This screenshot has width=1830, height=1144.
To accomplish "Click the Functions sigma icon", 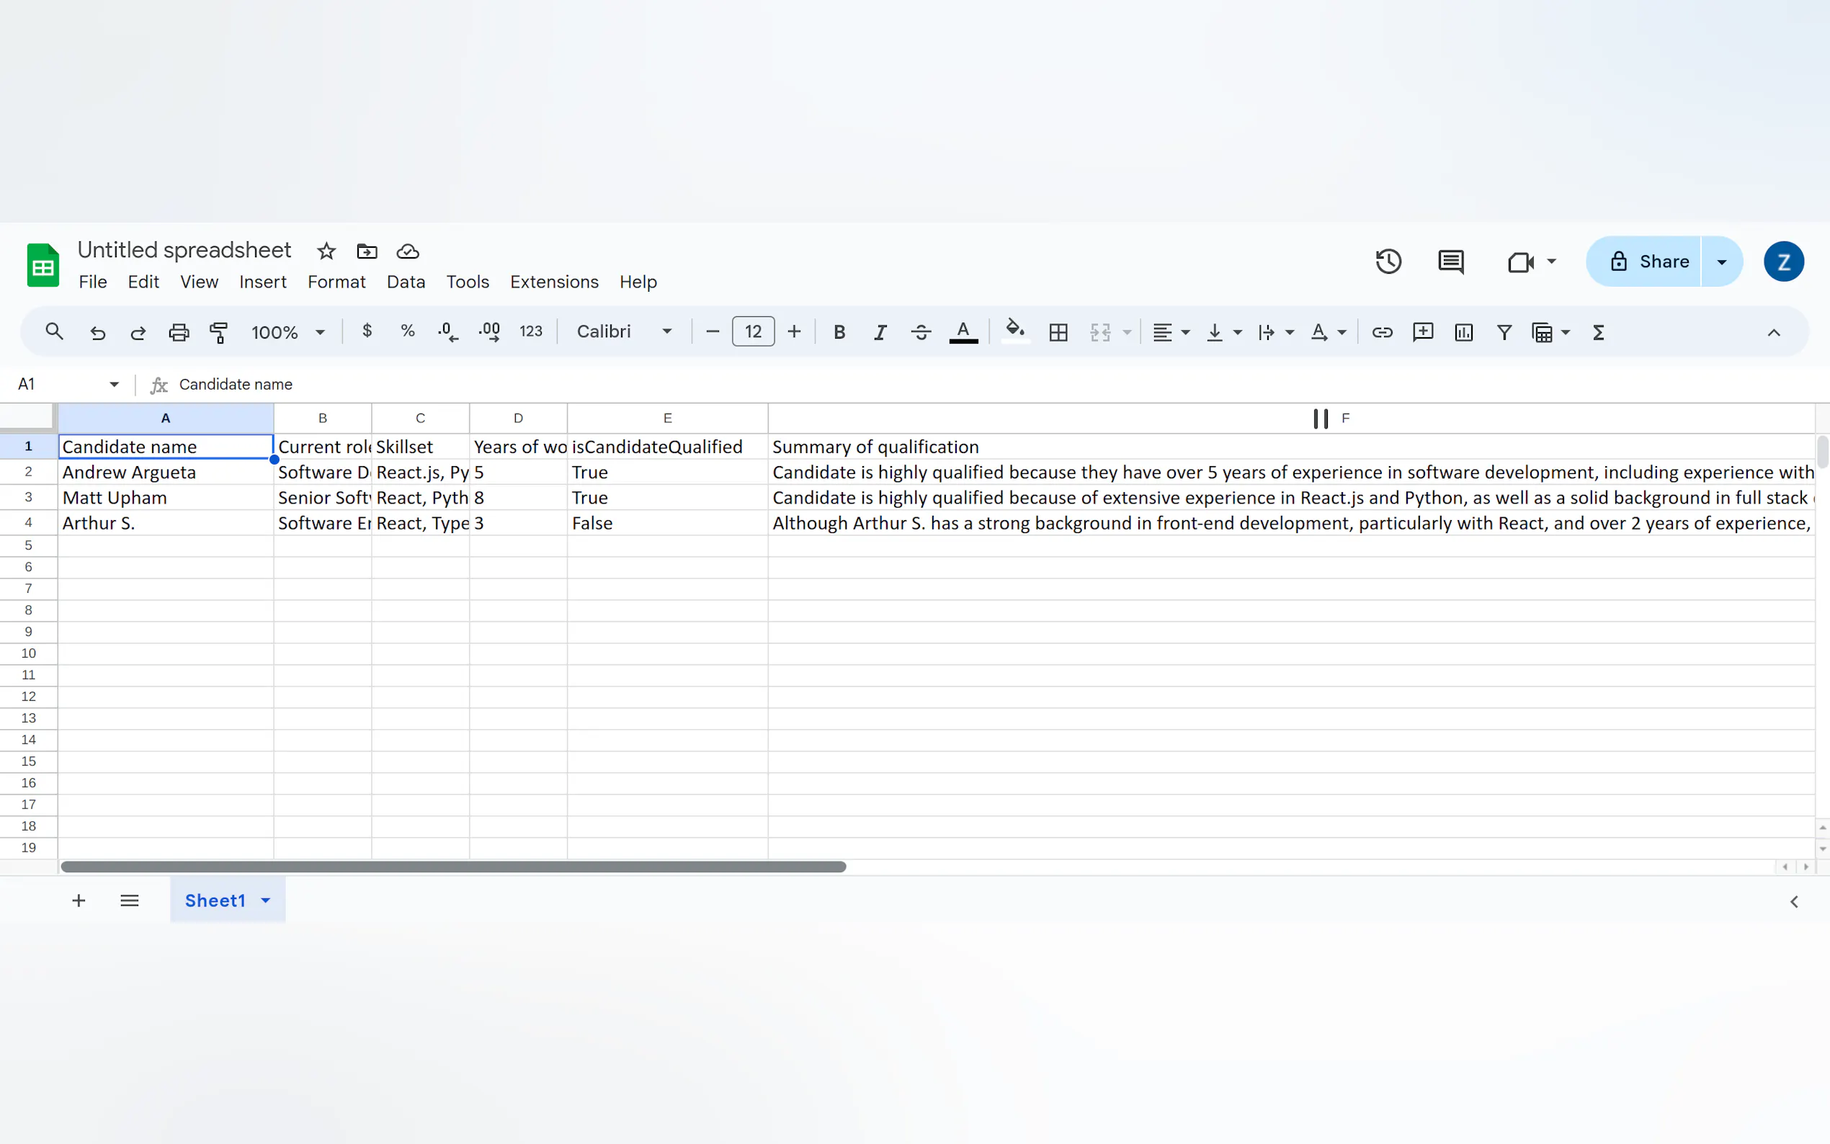I will (1598, 332).
